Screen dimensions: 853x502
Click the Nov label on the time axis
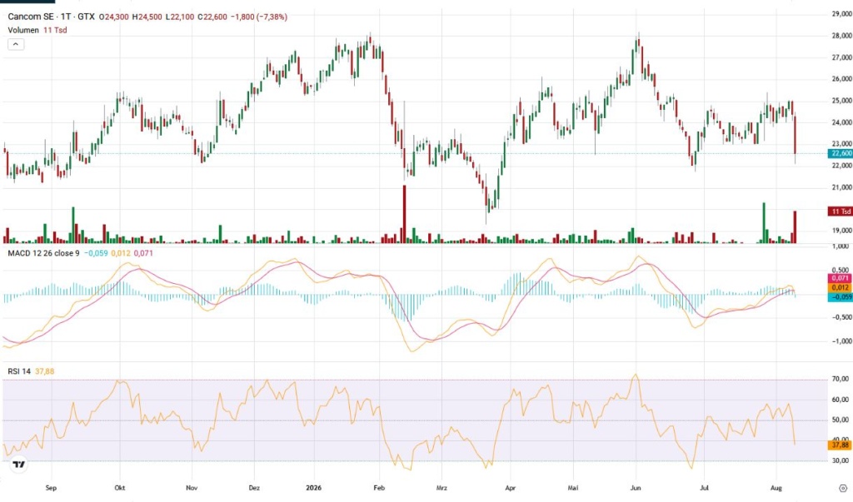point(192,488)
